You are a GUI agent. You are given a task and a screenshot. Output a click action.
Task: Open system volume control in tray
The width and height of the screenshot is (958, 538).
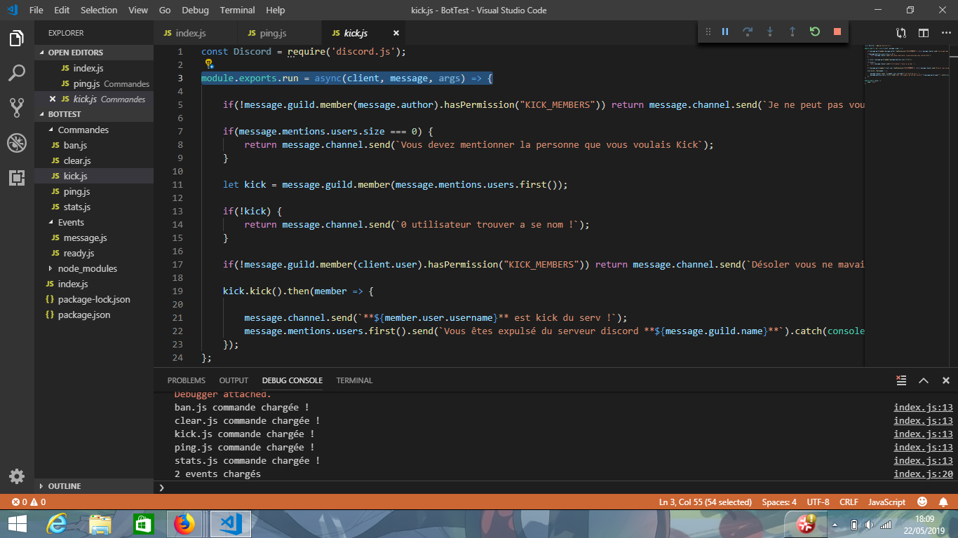pyautogui.click(x=870, y=524)
